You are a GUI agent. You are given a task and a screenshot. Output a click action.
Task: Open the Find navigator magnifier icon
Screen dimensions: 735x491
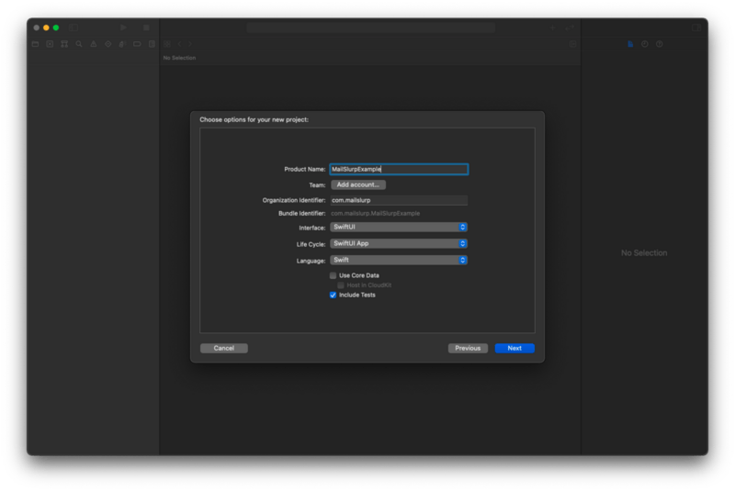(80, 43)
